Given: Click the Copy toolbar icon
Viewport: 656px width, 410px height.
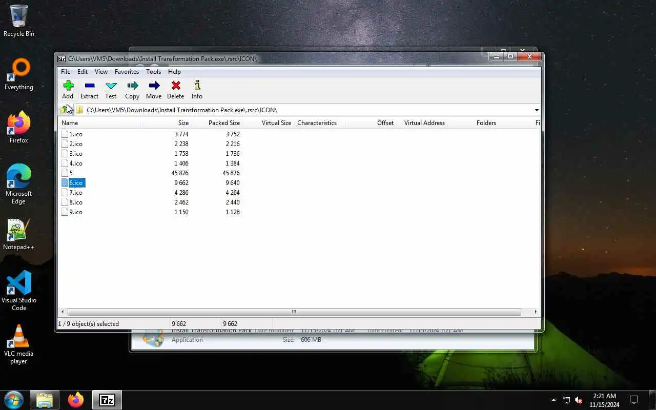Looking at the screenshot, I should (x=132, y=86).
